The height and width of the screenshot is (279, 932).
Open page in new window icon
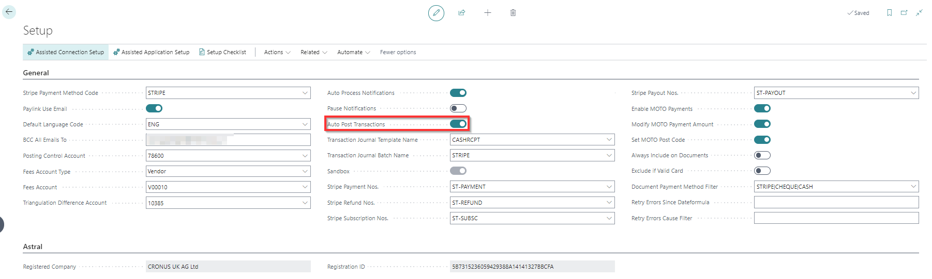tap(904, 13)
